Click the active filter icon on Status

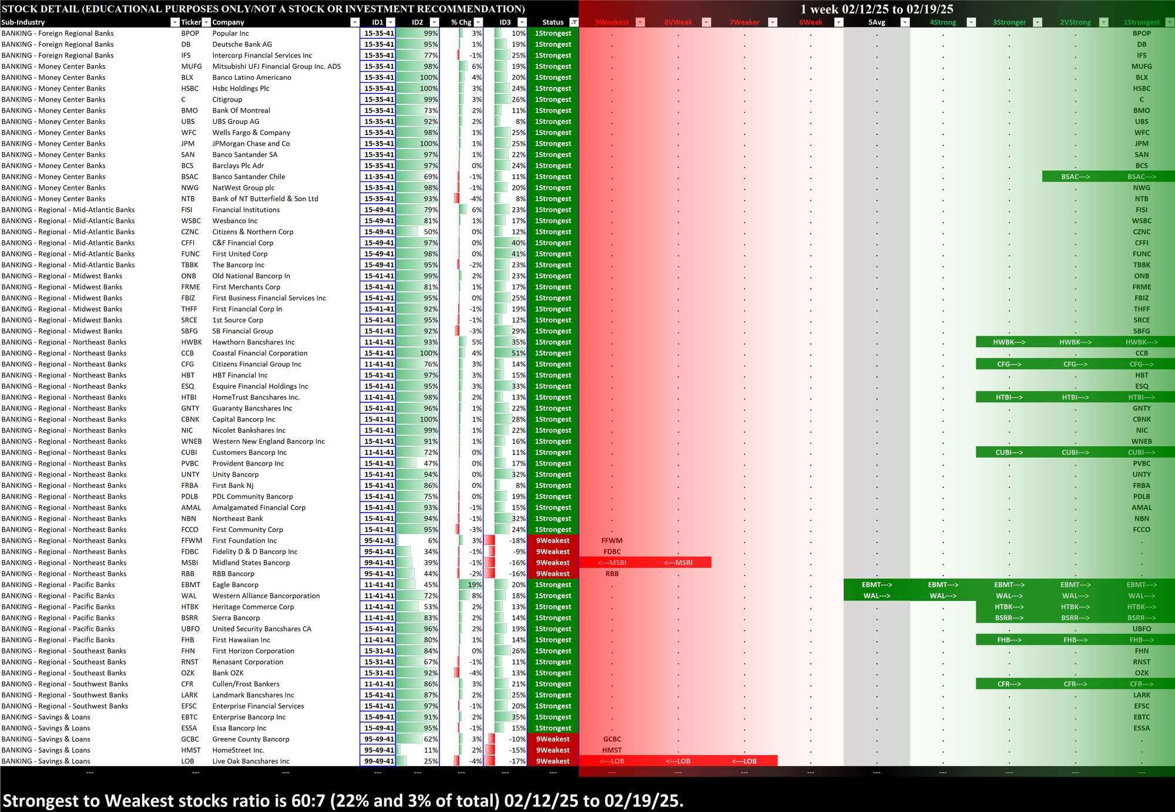coord(574,22)
